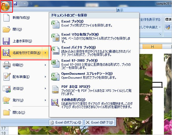The height and width of the screenshot is (135, 172).
Task: Expand the 発行(U) submenu arrow
Action: click(45, 100)
